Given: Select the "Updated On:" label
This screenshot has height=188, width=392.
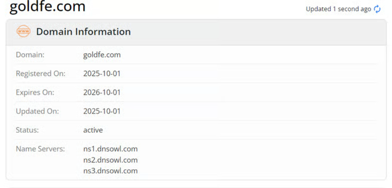Looking at the screenshot, I should coord(37,111).
